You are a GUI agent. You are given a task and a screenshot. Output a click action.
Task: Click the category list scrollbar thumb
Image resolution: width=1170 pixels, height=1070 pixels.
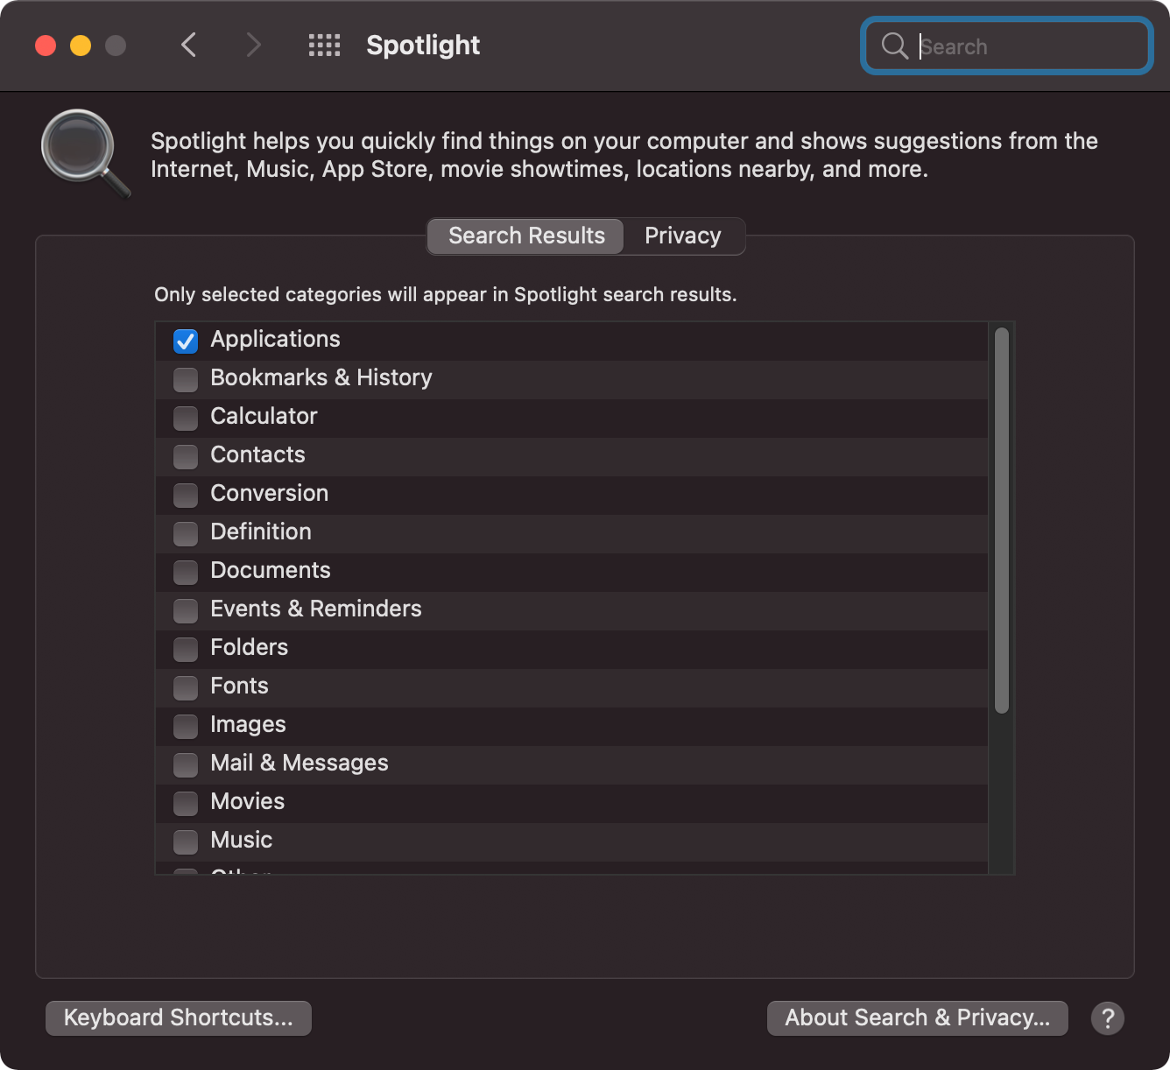pos(1002,521)
